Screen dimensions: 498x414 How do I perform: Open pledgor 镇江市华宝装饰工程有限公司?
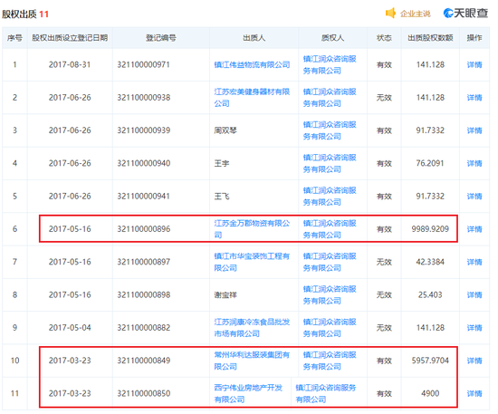(x=252, y=262)
